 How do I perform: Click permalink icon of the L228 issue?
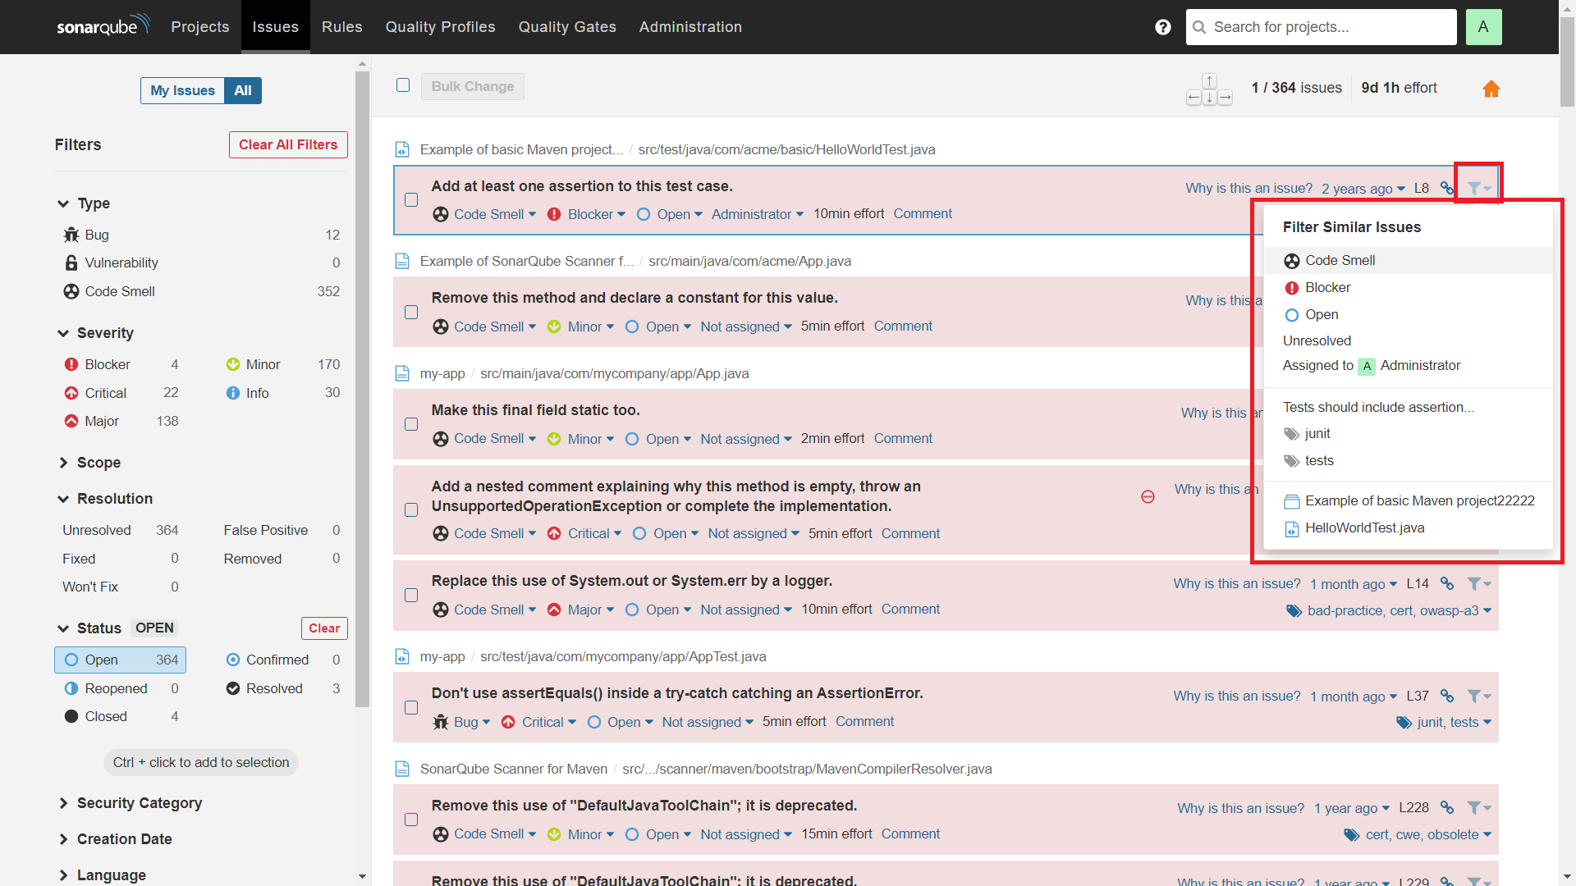click(x=1447, y=808)
